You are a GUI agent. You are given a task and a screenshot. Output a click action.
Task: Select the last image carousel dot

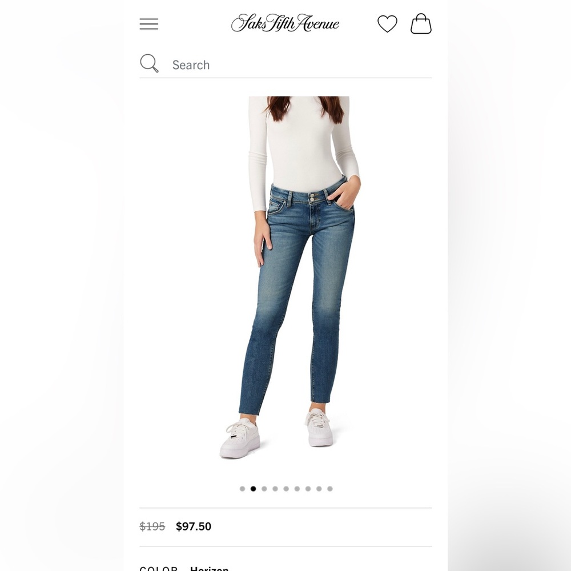click(x=329, y=489)
